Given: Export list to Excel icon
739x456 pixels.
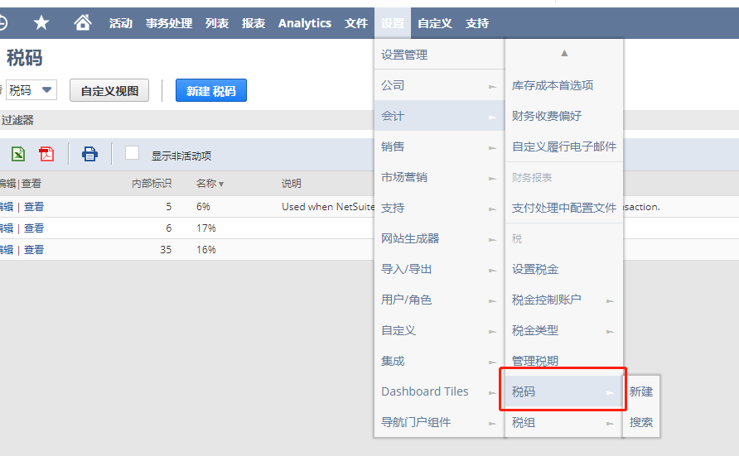Looking at the screenshot, I should (17, 153).
